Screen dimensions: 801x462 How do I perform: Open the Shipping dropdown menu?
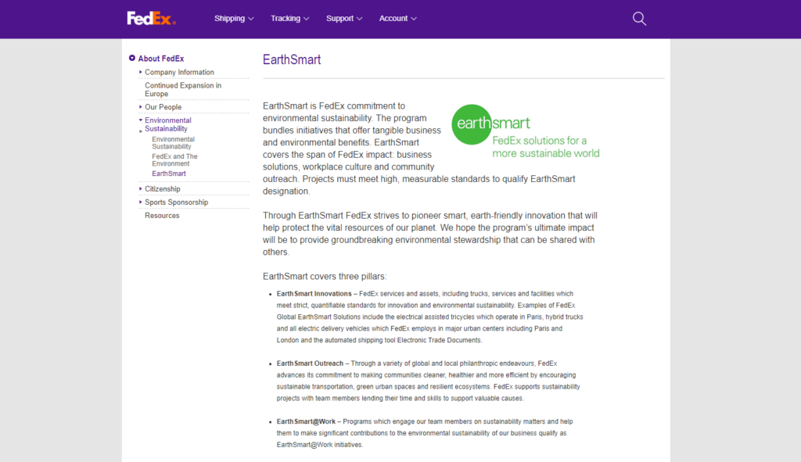(234, 19)
